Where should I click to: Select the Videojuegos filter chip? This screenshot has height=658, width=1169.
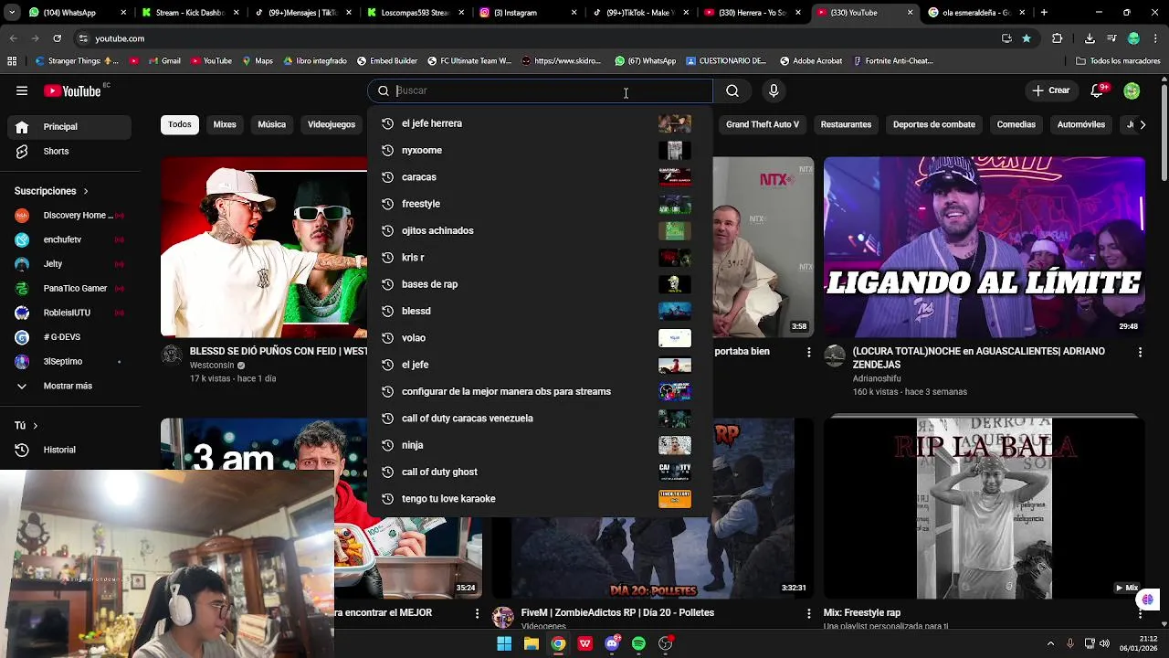point(332,124)
